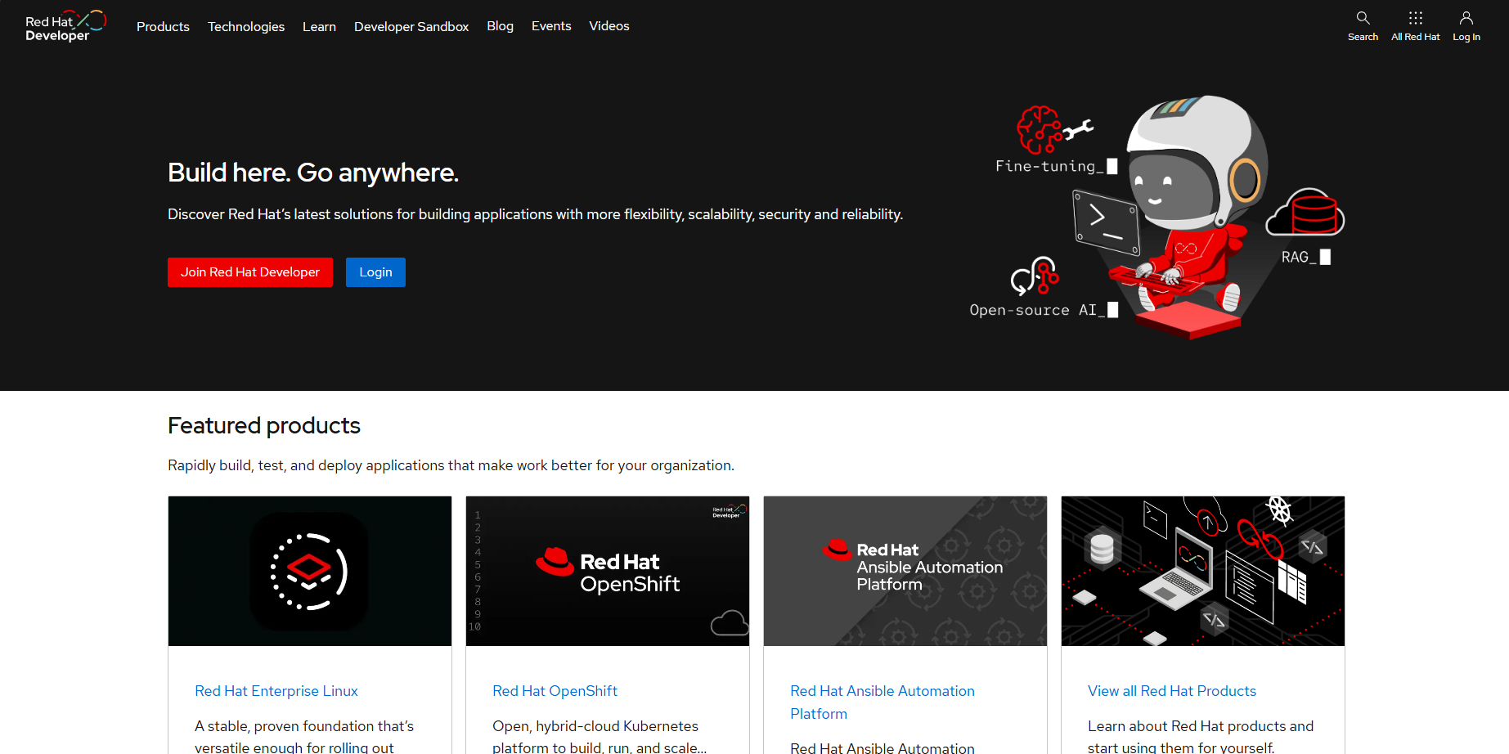
Task: Open Red Hat Enterprise Linux link
Action: tap(276, 691)
